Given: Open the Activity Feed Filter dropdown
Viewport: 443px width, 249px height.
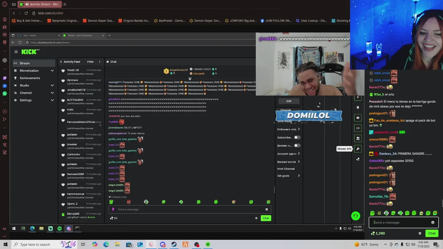Looking at the screenshot, I should click(90, 62).
